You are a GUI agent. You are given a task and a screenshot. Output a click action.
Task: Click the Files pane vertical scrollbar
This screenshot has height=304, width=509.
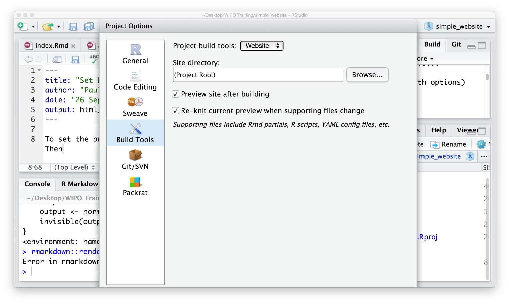pos(488,229)
